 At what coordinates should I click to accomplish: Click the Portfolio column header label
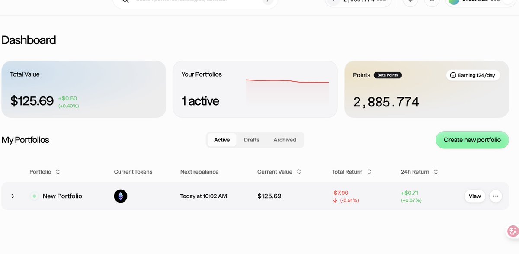[40, 172]
